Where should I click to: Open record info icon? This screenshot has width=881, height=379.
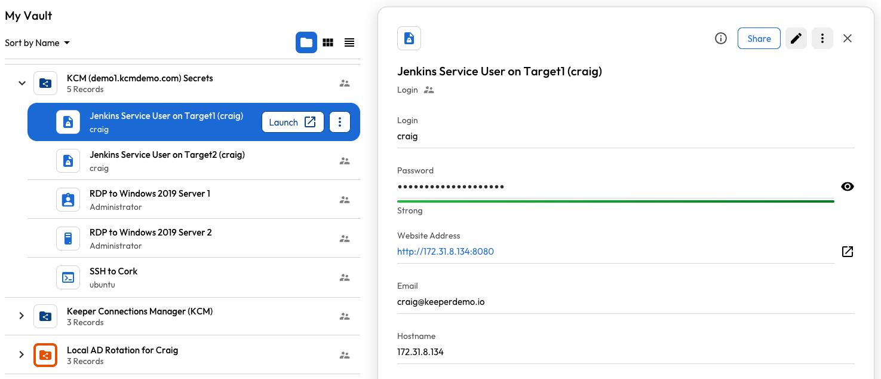721,38
